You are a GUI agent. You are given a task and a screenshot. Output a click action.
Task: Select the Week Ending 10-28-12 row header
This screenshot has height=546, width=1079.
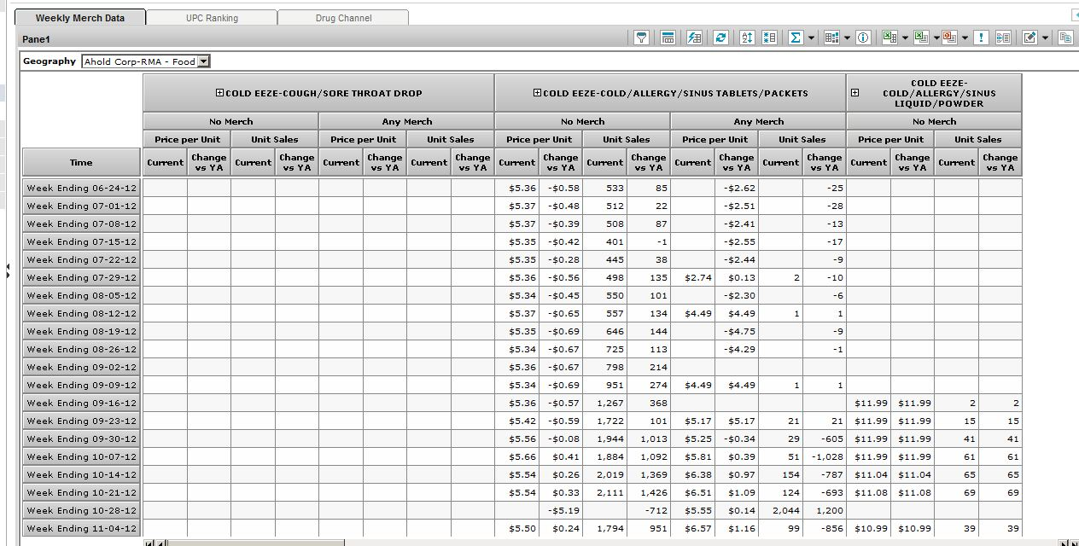coord(81,510)
